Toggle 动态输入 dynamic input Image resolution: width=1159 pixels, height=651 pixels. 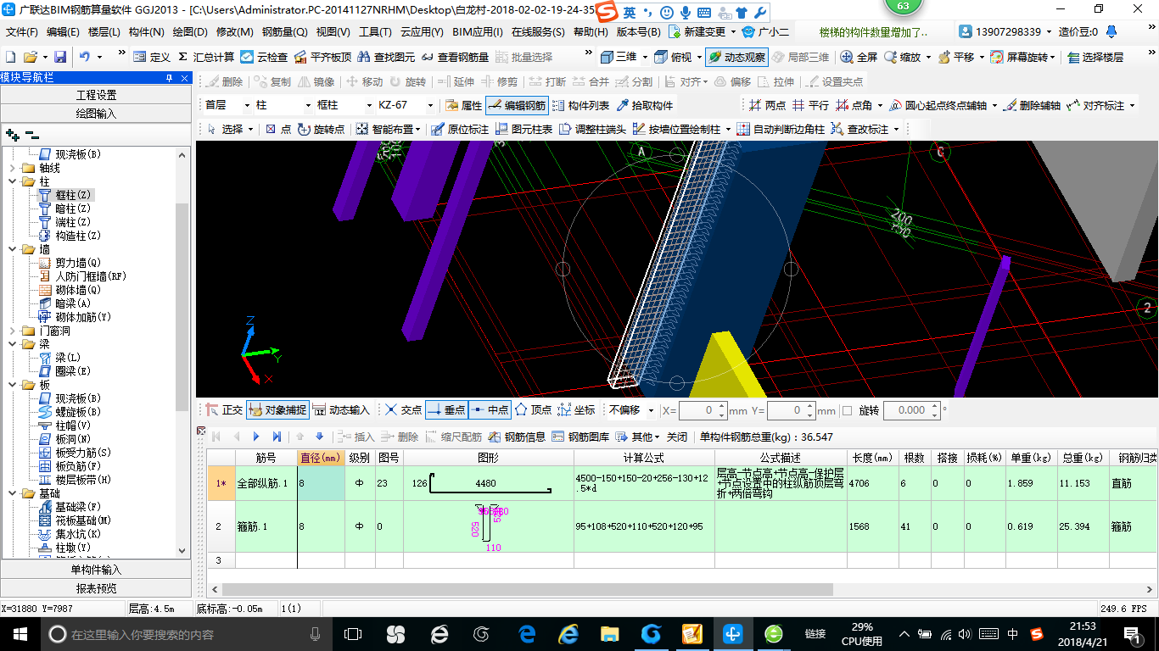click(341, 409)
